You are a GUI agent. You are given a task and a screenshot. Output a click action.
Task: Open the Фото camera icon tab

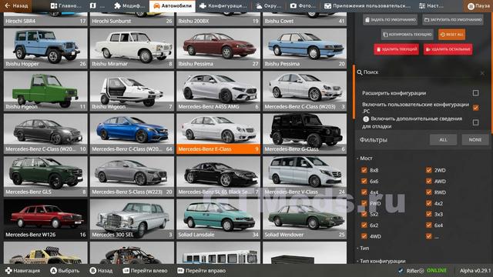pos(293,5)
